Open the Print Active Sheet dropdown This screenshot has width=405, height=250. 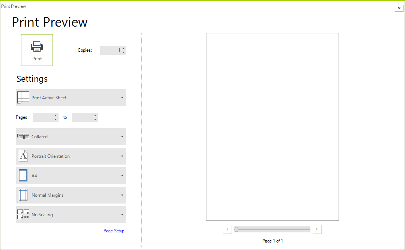tap(122, 97)
